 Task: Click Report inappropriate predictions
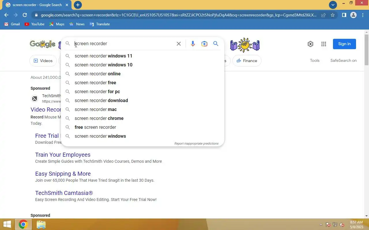tap(196, 143)
